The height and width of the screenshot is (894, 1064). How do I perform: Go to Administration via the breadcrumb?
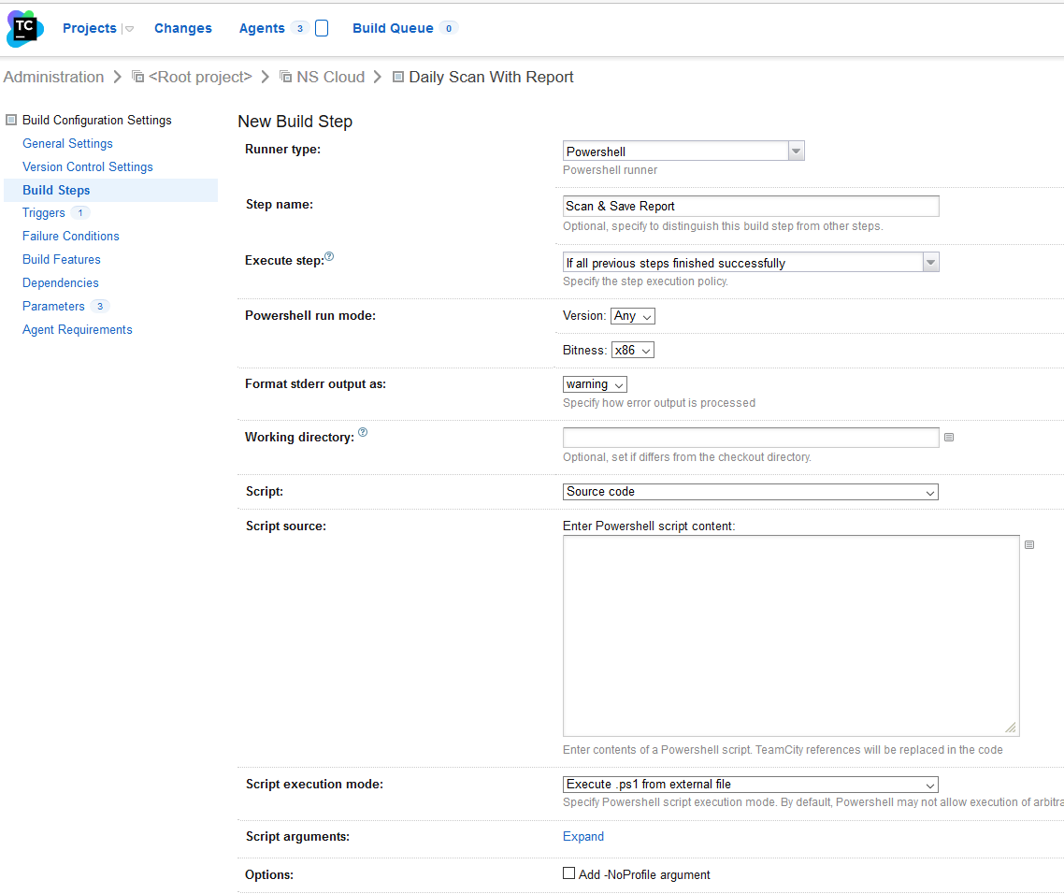(x=53, y=77)
